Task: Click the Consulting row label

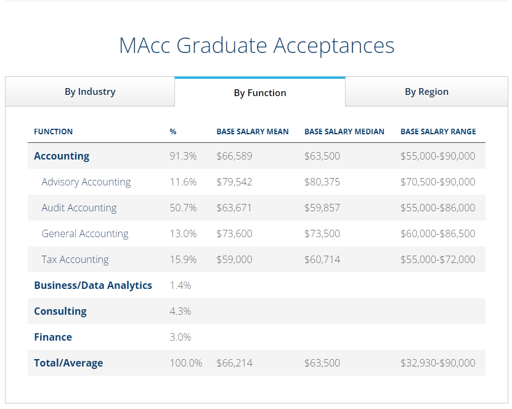Action: 60,311
